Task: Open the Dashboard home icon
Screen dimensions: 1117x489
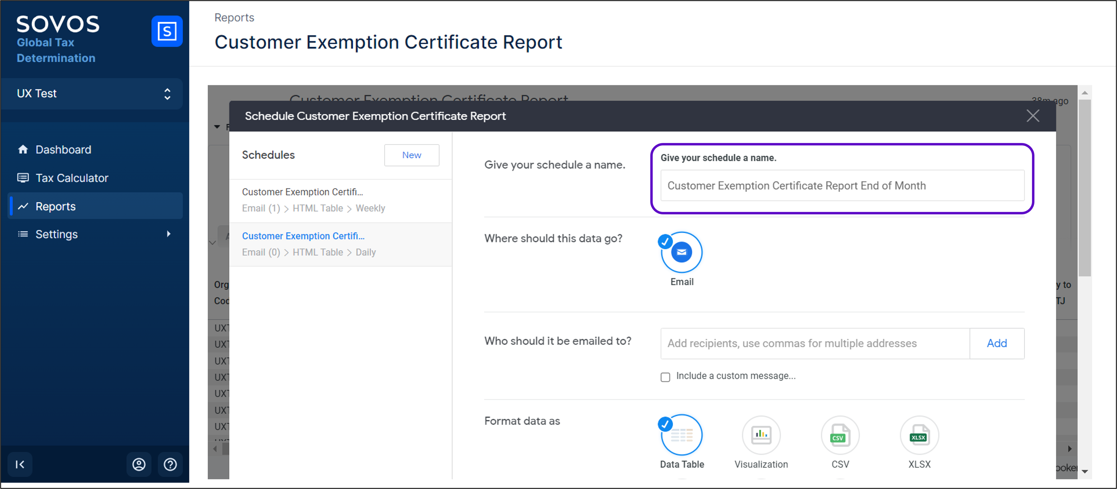Action: pos(23,149)
